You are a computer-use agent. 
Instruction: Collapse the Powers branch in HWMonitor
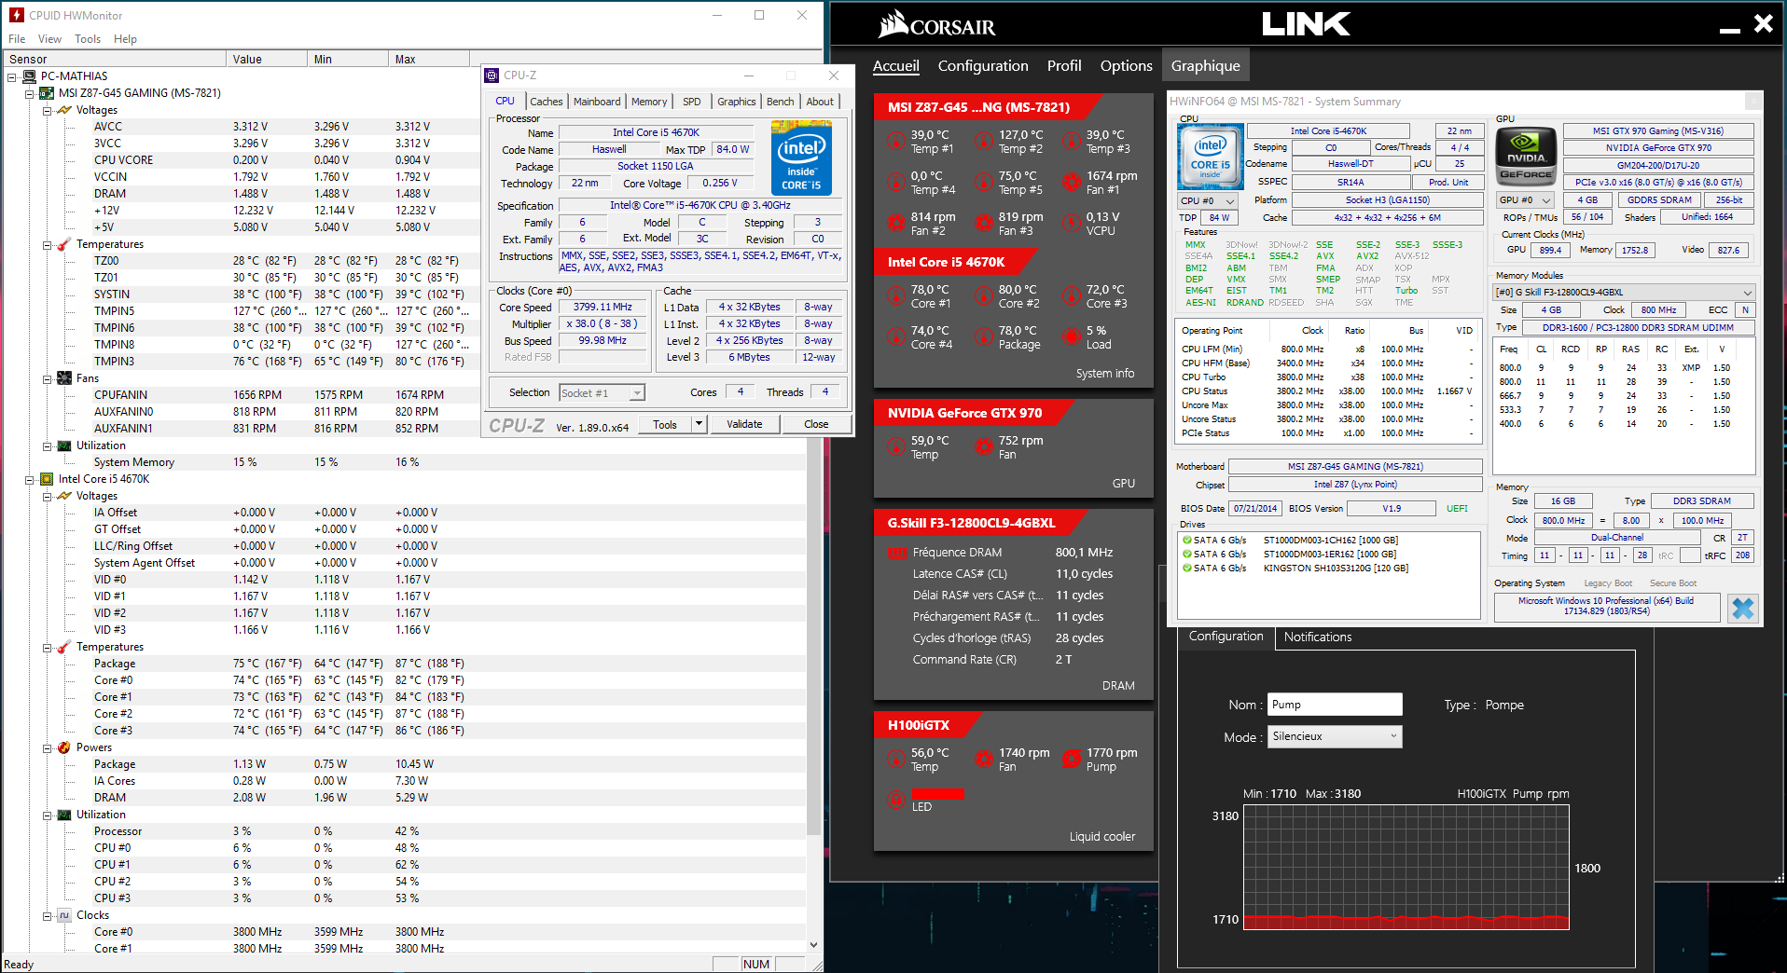[x=47, y=748]
